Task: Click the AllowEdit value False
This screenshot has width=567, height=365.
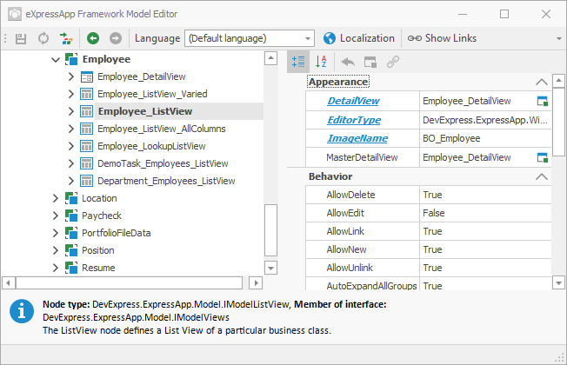Action: tap(434, 213)
